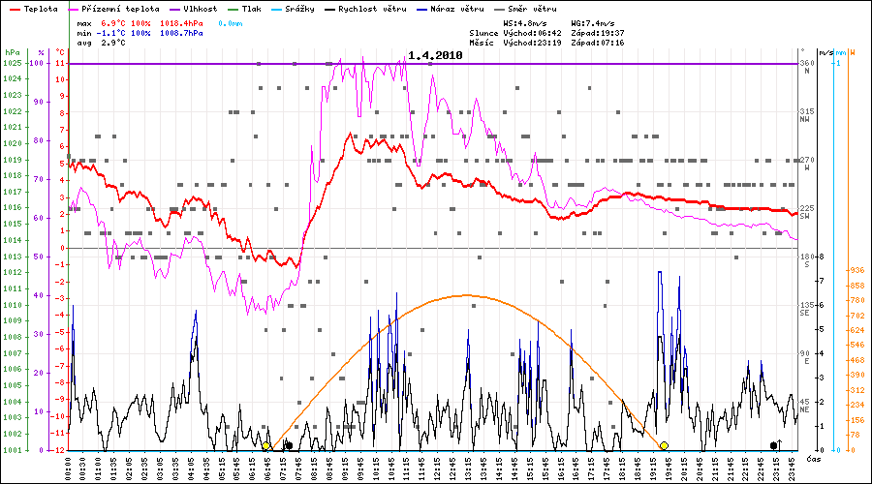
Task: Click the black moonset marker near 07:15
Action: (x=288, y=446)
